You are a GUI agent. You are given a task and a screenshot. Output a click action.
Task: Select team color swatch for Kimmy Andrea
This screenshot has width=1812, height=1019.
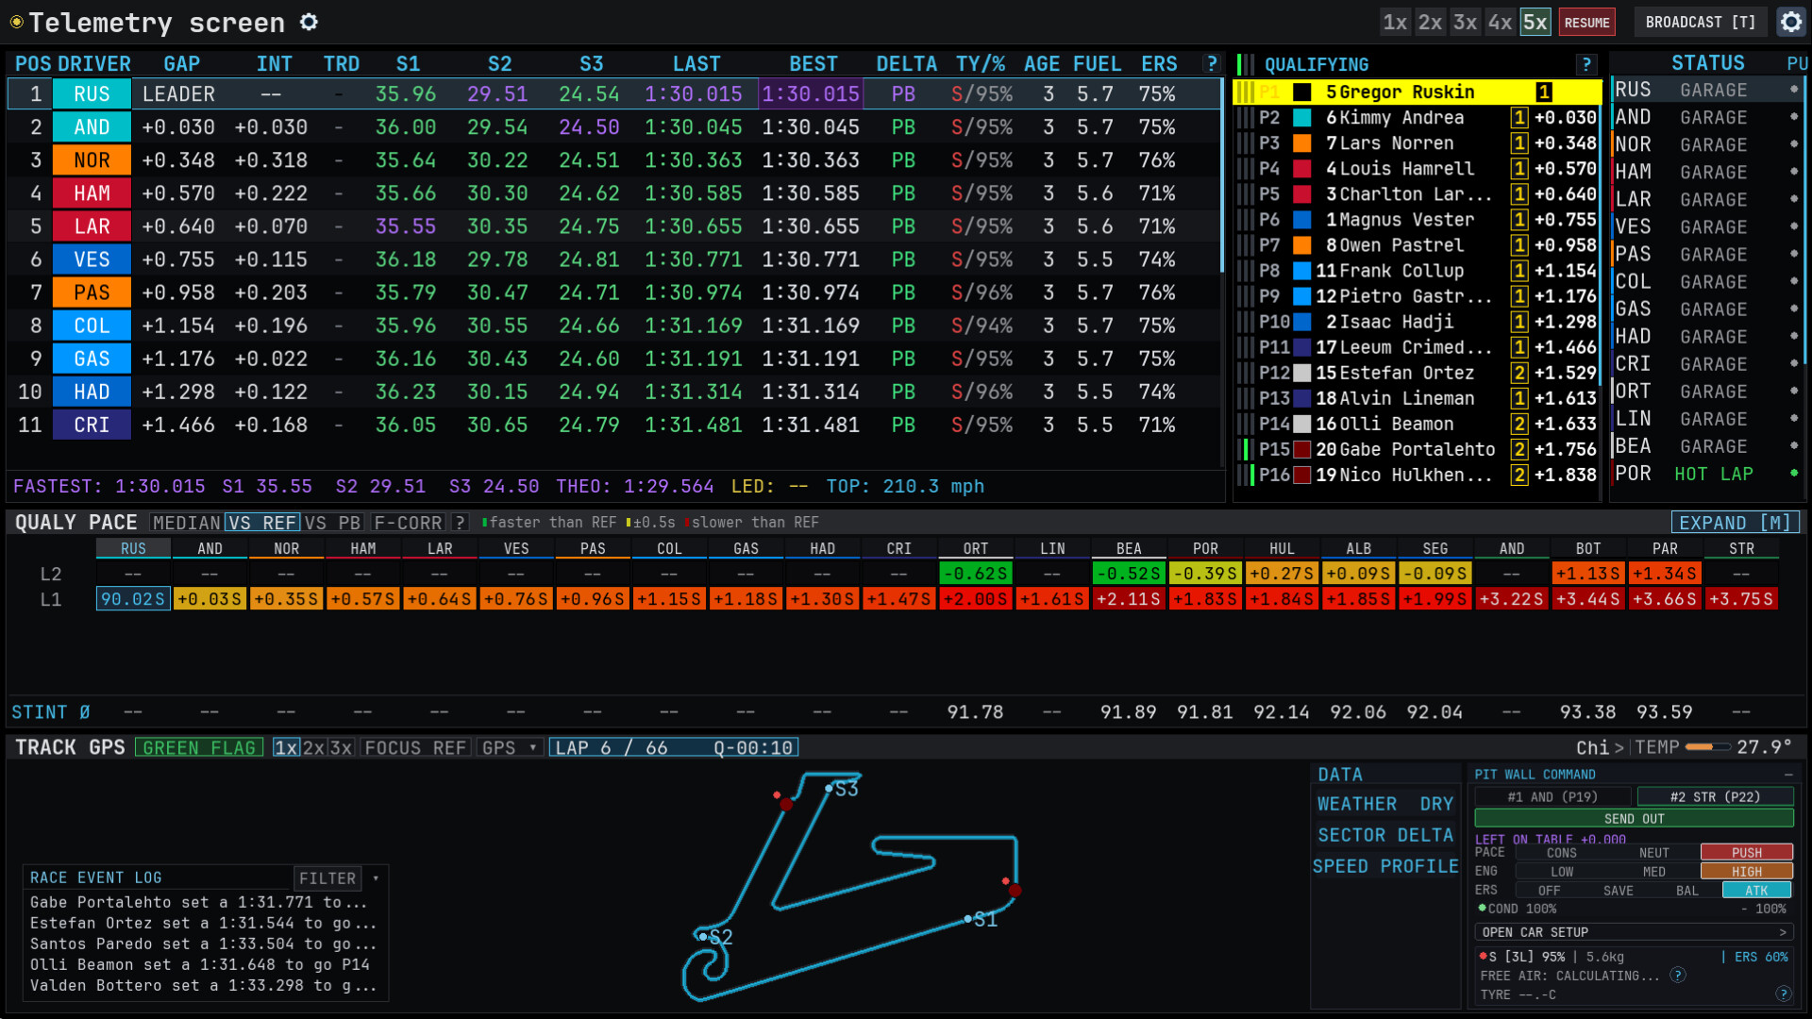(1301, 118)
